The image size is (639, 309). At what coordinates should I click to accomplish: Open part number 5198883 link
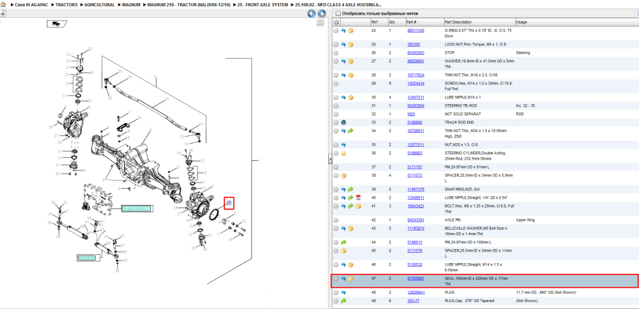415,153
